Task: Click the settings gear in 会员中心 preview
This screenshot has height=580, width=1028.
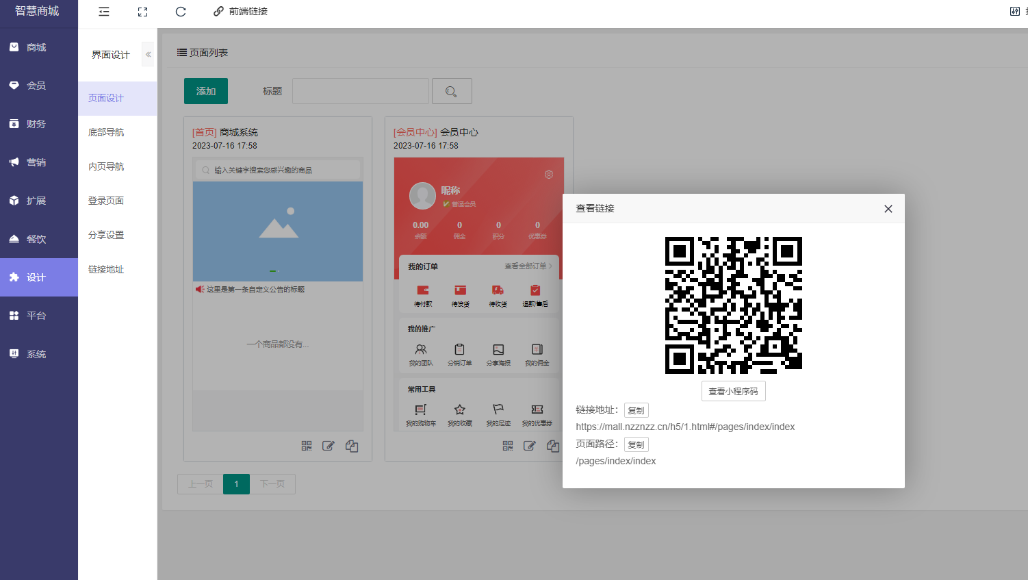Action: [x=549, y=175]
